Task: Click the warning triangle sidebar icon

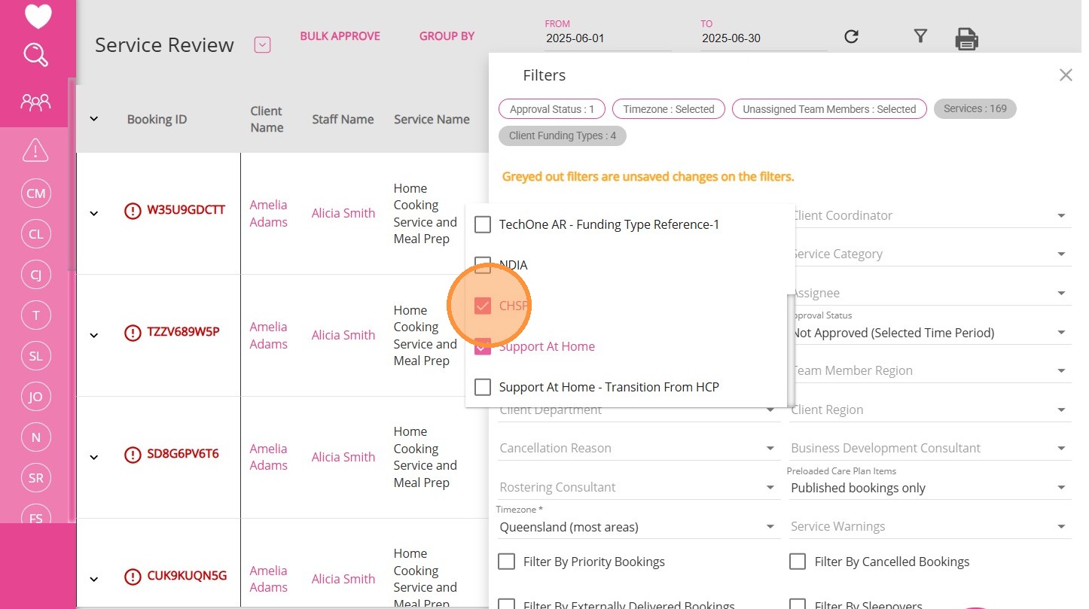Action: 35,151
